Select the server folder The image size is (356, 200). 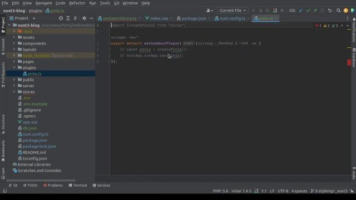point(28,86)
